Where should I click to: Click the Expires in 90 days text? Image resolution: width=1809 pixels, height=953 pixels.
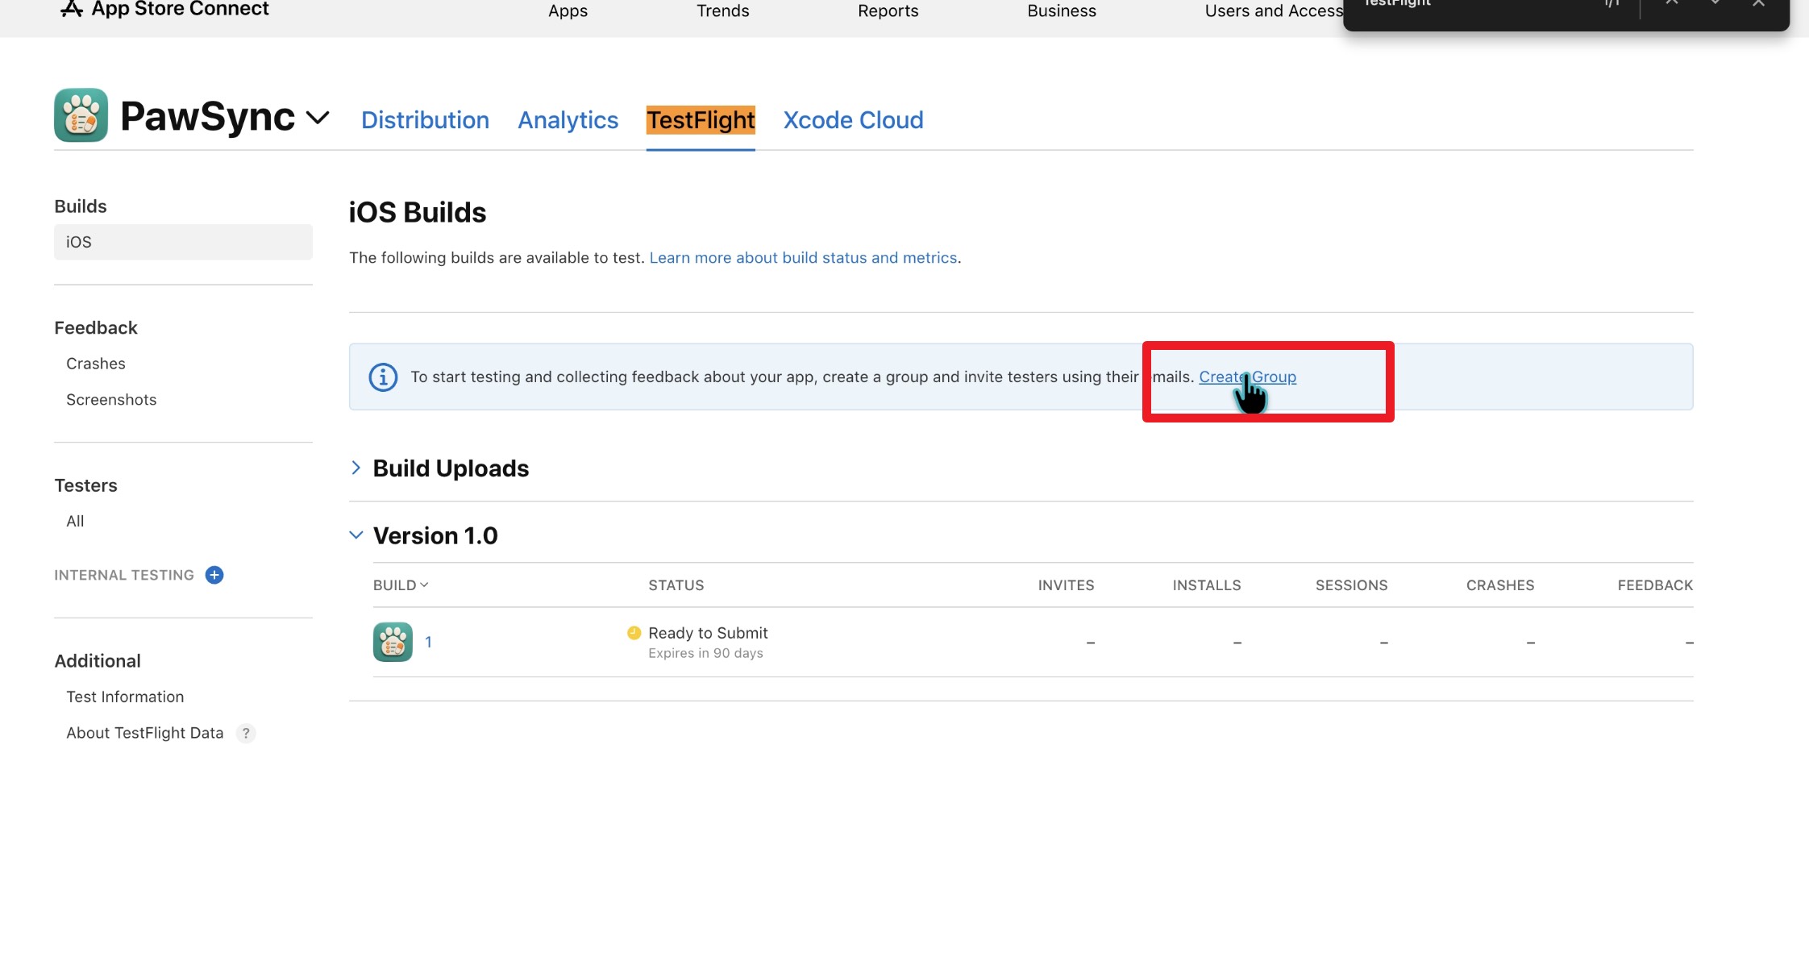tap(705, 653)
